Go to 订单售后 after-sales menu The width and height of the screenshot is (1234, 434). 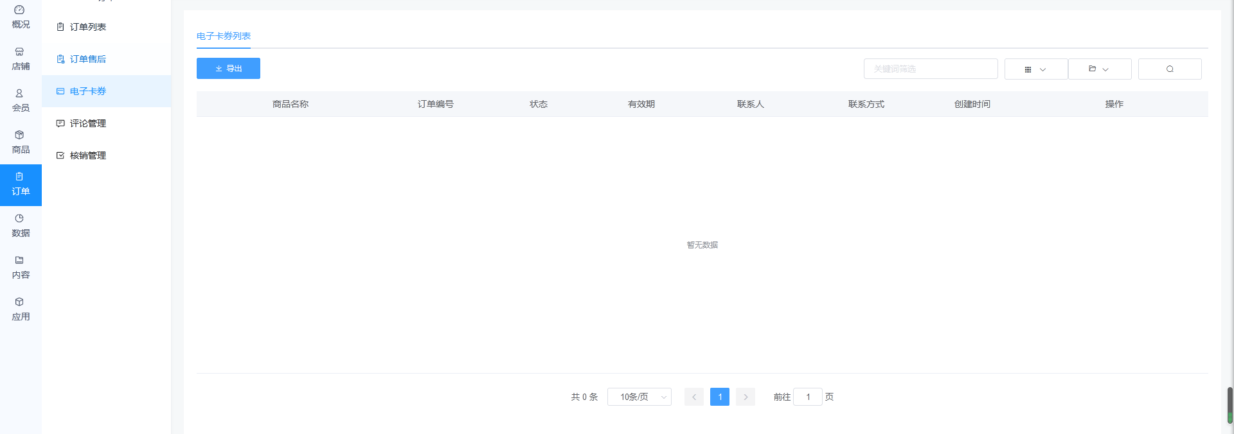pyautogui.click(x=107, y=59)
